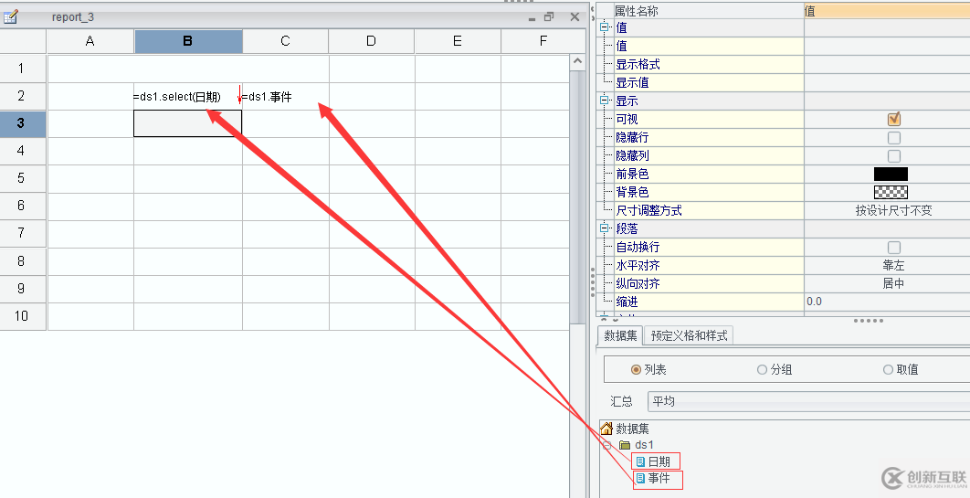Screen dimensions: 970x498
Task: Open the 水平对齐 value 靠左
Action: click(893, 265)
